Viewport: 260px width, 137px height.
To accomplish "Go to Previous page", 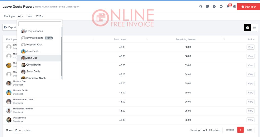I will (x=229, y=130).
